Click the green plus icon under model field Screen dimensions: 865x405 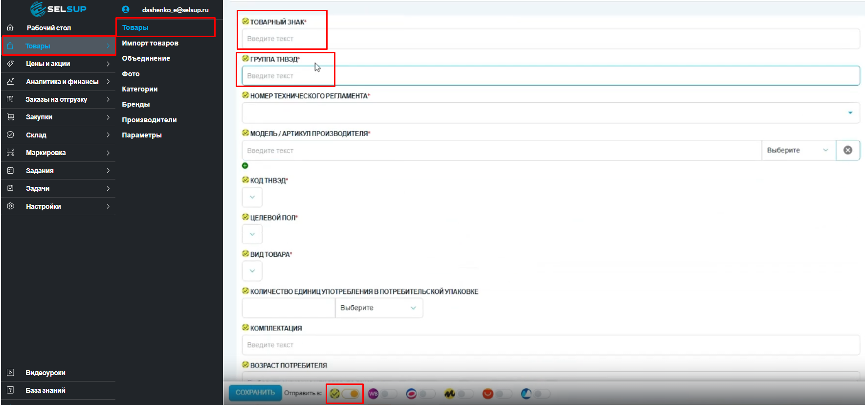[x=245, y=165]
